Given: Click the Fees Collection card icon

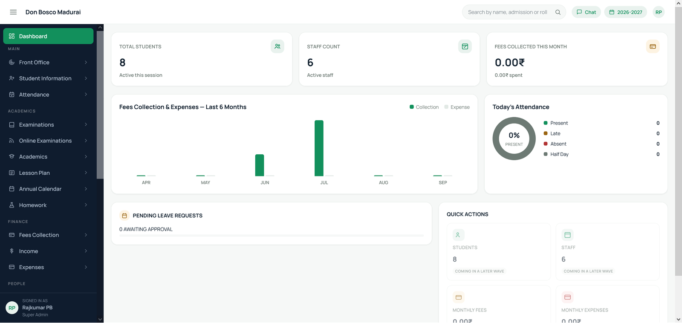Looking at the screenshot, I should [12, 235].
